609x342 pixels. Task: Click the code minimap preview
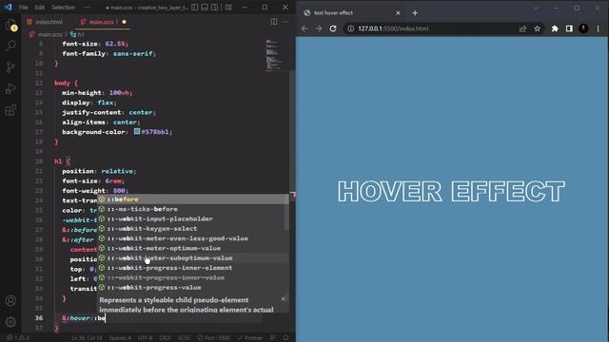pos(274,54)
